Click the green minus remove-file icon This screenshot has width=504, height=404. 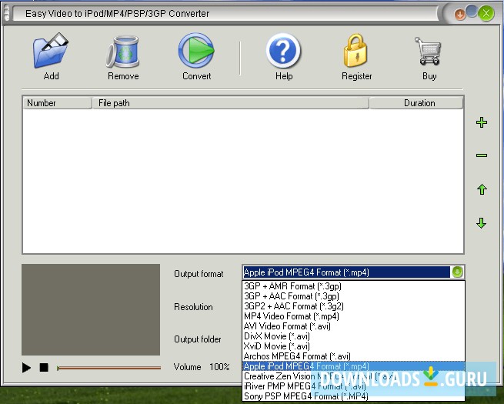click(481, 155)
